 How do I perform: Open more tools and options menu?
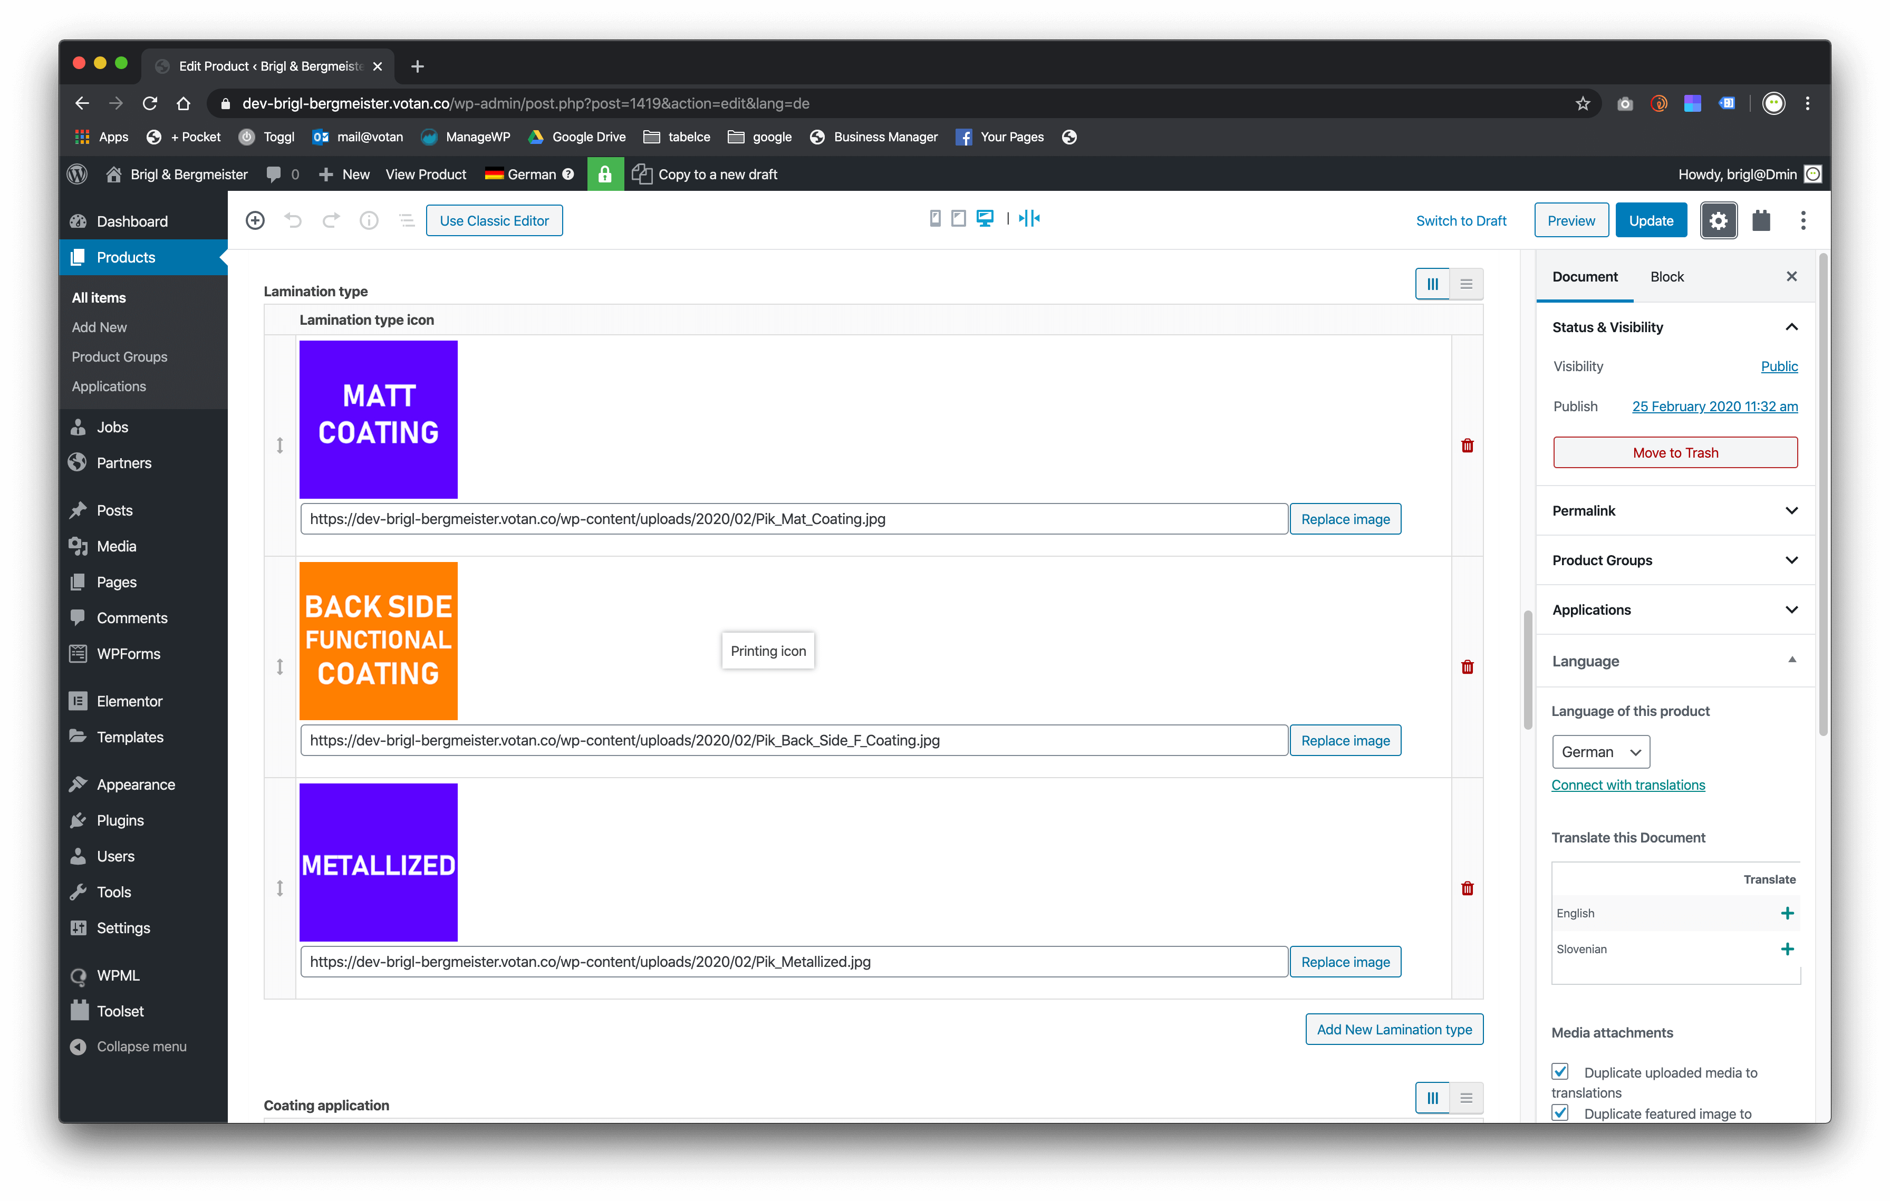click(x=1803, y=220)
